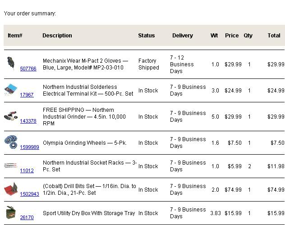
Task: Select FREE SHIPPING Northern Industrial Grinder description
Action: tap(84, 116)
